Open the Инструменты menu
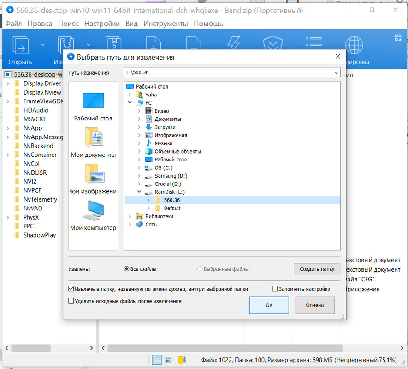The width and height of the screenshot is (408, 369). [166, 24]
